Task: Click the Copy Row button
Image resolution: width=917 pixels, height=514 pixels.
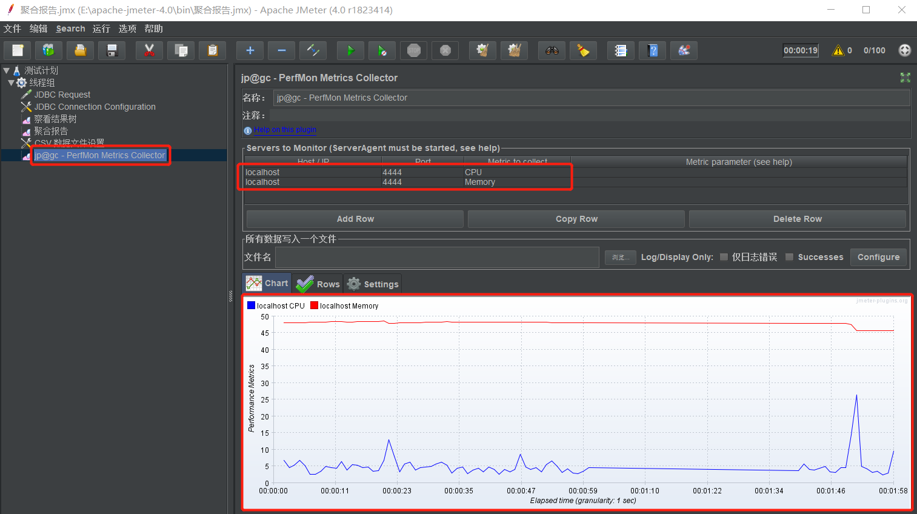Action: click(x=576, y=219)
